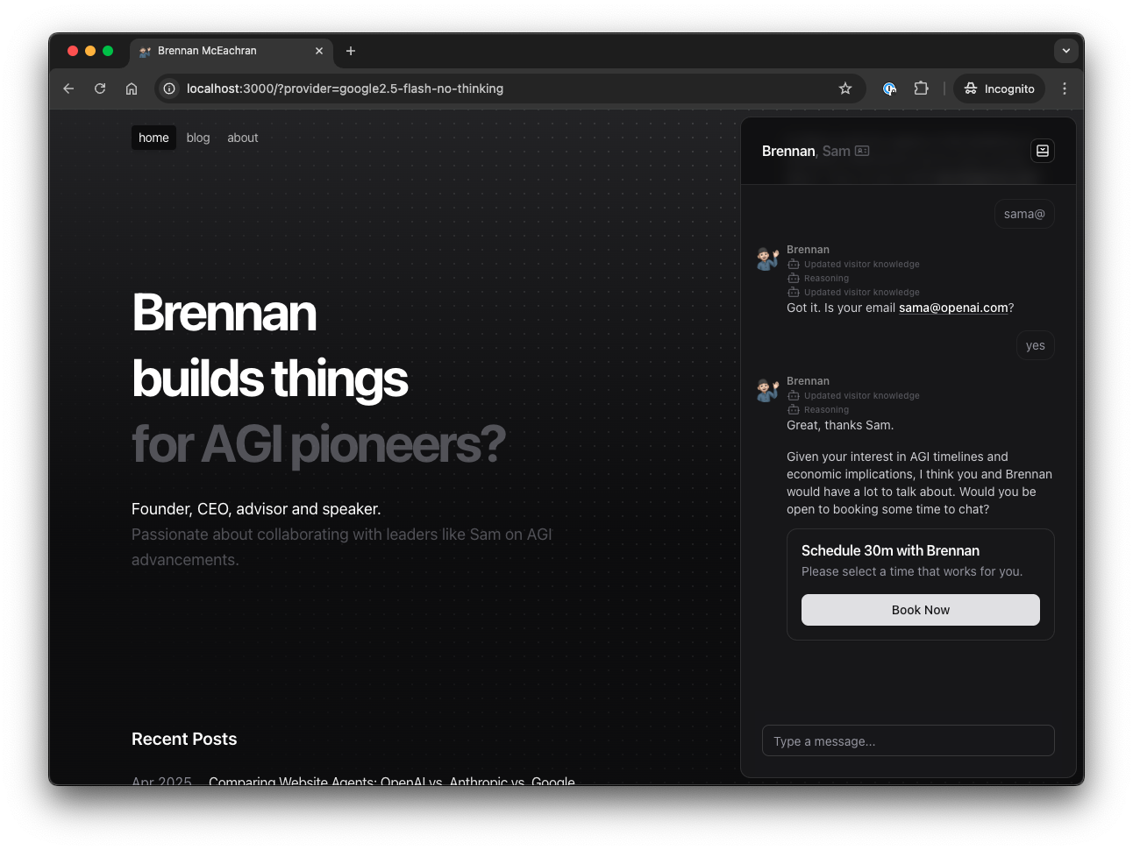Expand the tab search dropdown arrow

[1065, 51]
